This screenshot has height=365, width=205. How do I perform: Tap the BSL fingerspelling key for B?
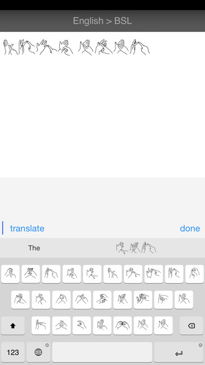click(122, 326)
